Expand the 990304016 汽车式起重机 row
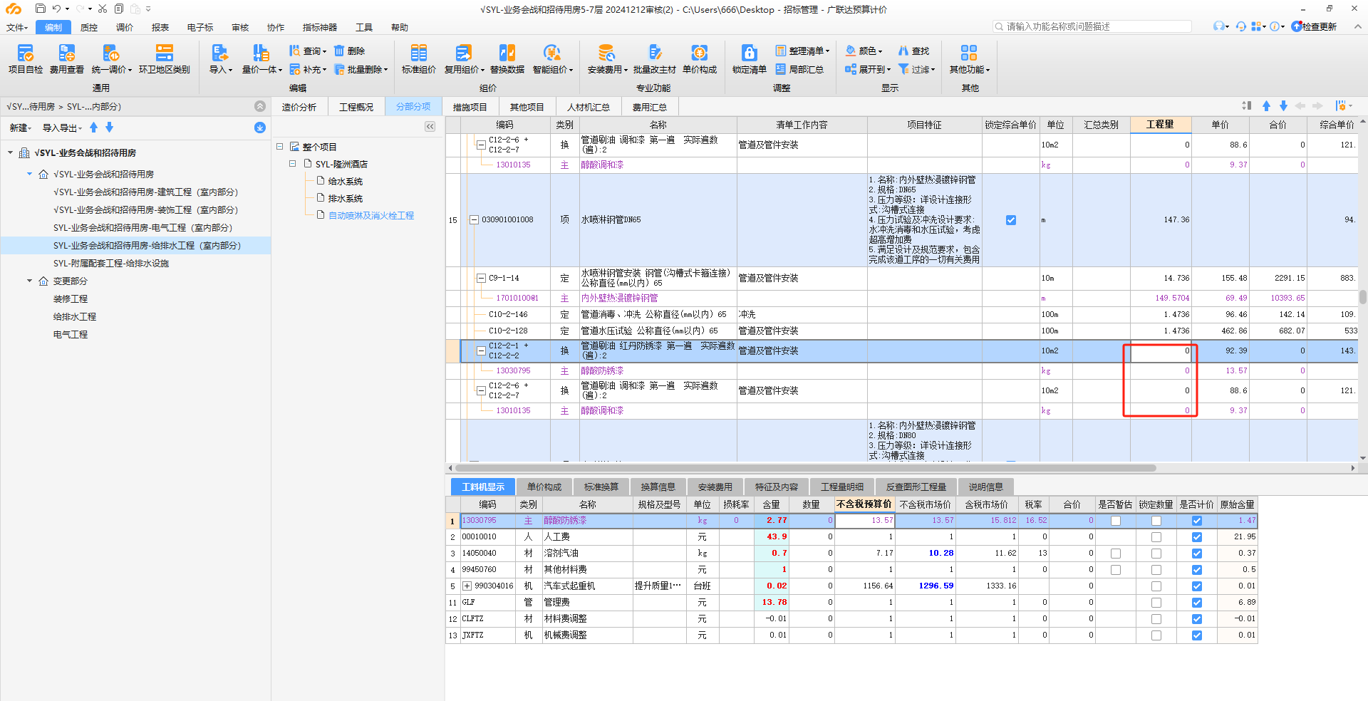The width and height of the screenshot is (1368, 701). (467, 586)
